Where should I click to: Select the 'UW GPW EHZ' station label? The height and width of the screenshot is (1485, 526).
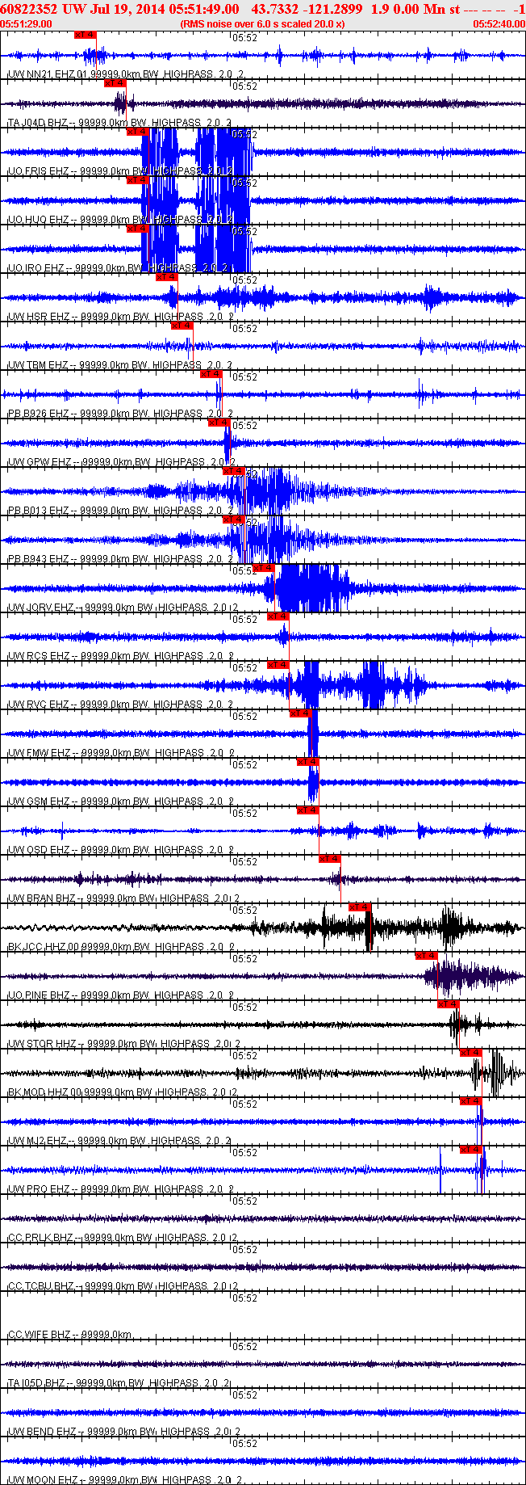tap(39, 462)
